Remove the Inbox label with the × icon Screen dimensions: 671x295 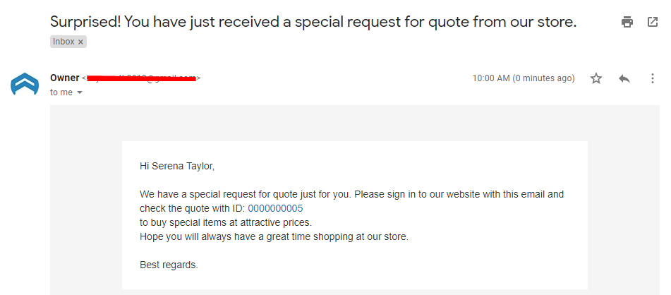point(80,42)
